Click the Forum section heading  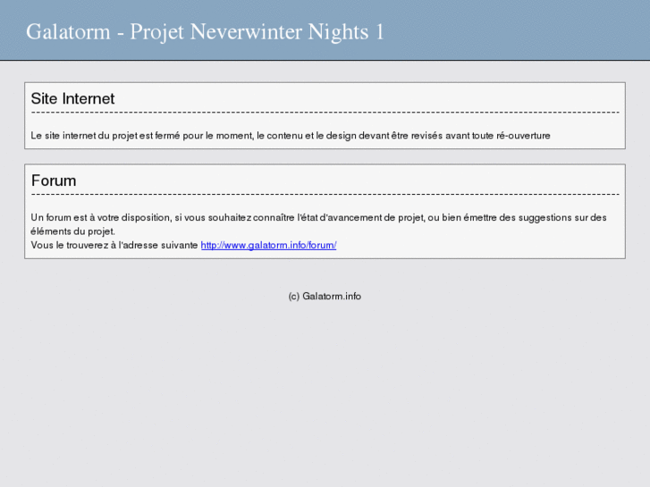(54, 181)
